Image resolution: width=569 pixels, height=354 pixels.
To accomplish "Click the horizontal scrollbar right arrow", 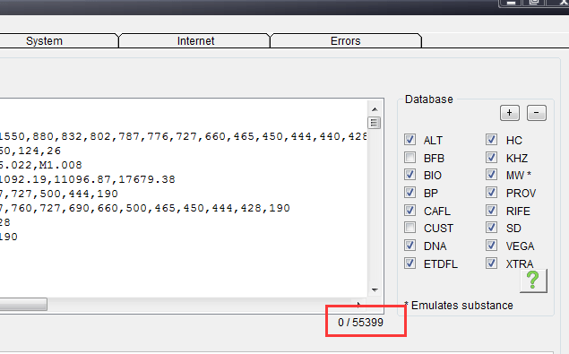I will (x=359, y=304).
